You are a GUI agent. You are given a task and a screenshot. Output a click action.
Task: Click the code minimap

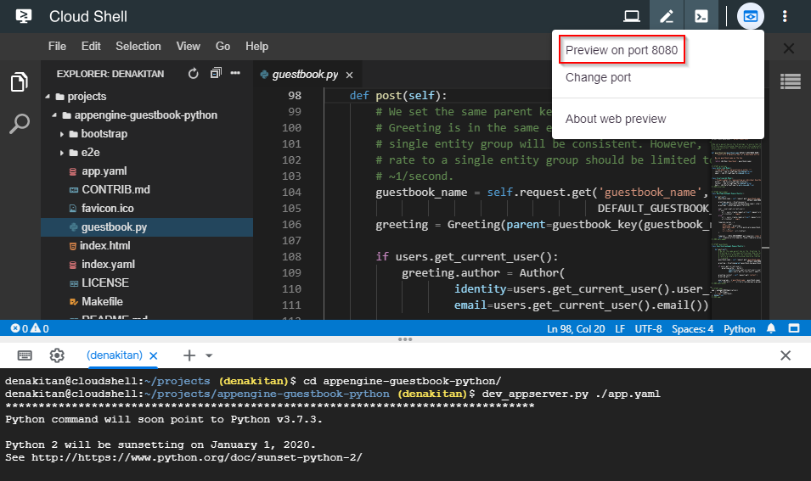pos(736,217)
